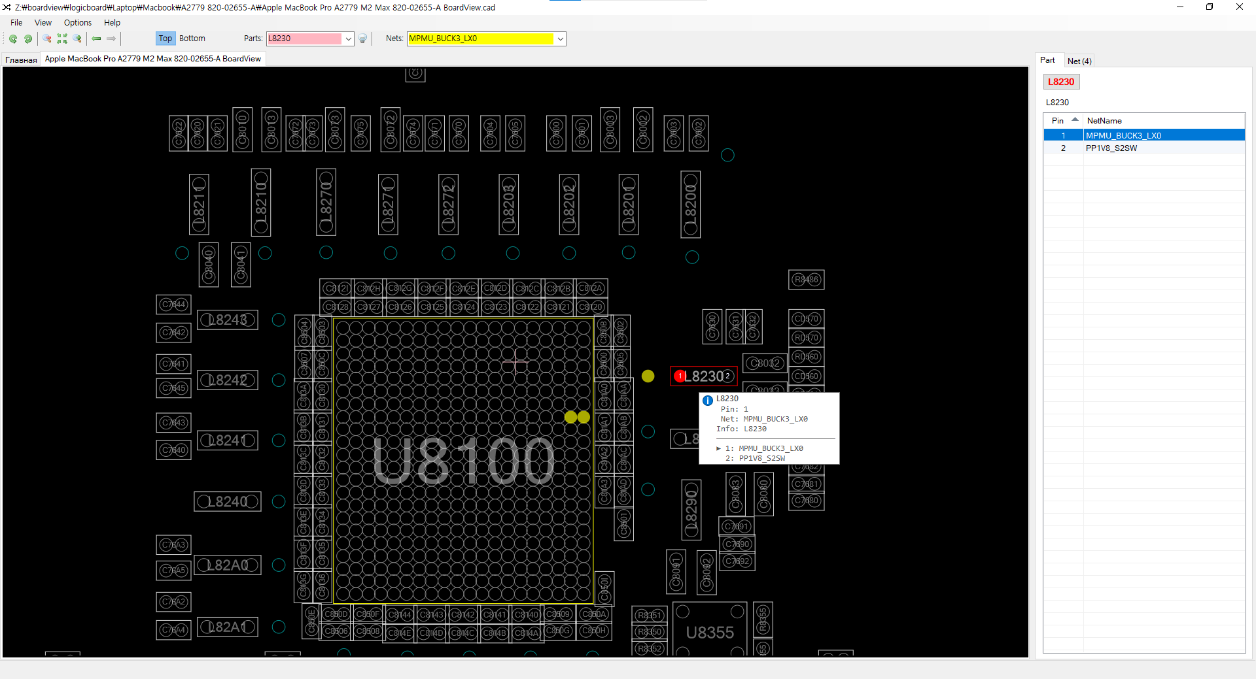This screenshot has width=1256, height=679.
Task: Switch to the Part tab
Action: (1048, 60)
